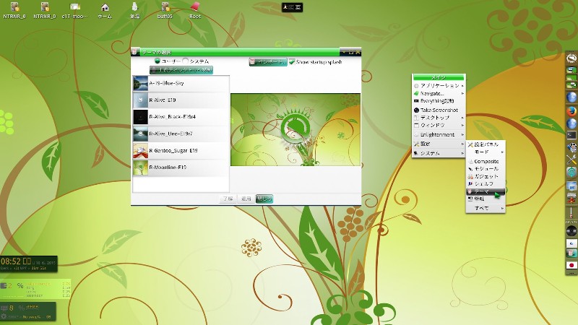This screenshot has width=578, height=325.
Task: Click the Japanese flag keyboard-layout icon
Action: 571,265
